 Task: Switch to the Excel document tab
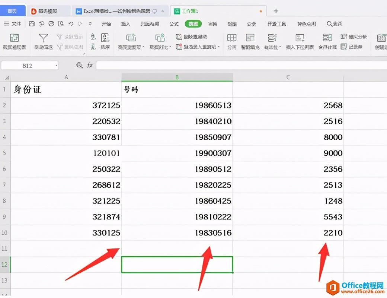coord(120,11)
